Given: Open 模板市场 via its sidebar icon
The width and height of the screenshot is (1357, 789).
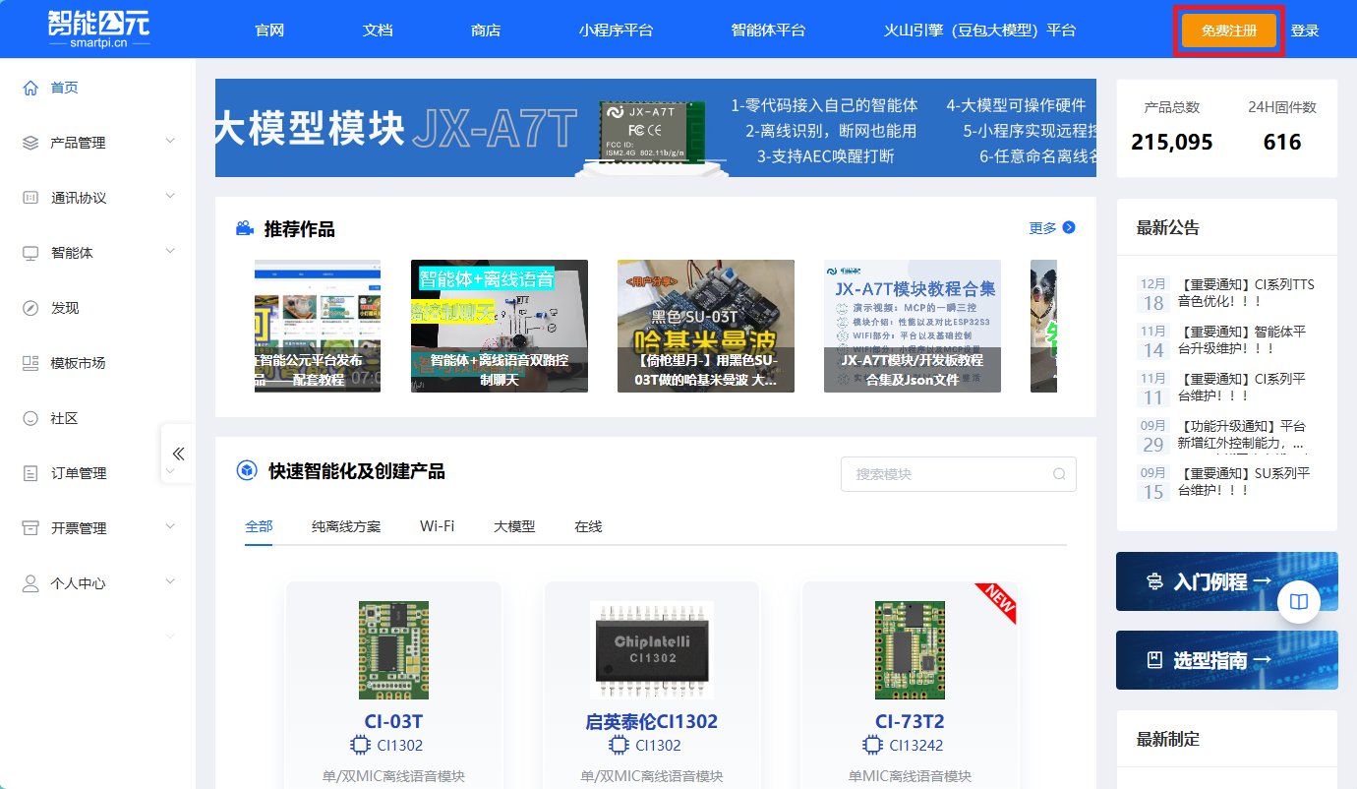Looking at the screenshot, I should pyautogui.click(x=30, y=363).
